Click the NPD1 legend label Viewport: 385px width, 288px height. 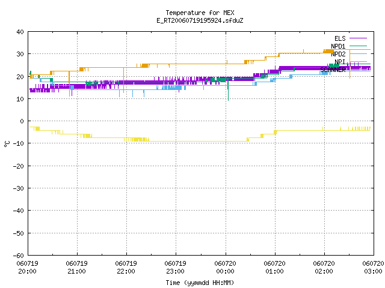point(338,46)
